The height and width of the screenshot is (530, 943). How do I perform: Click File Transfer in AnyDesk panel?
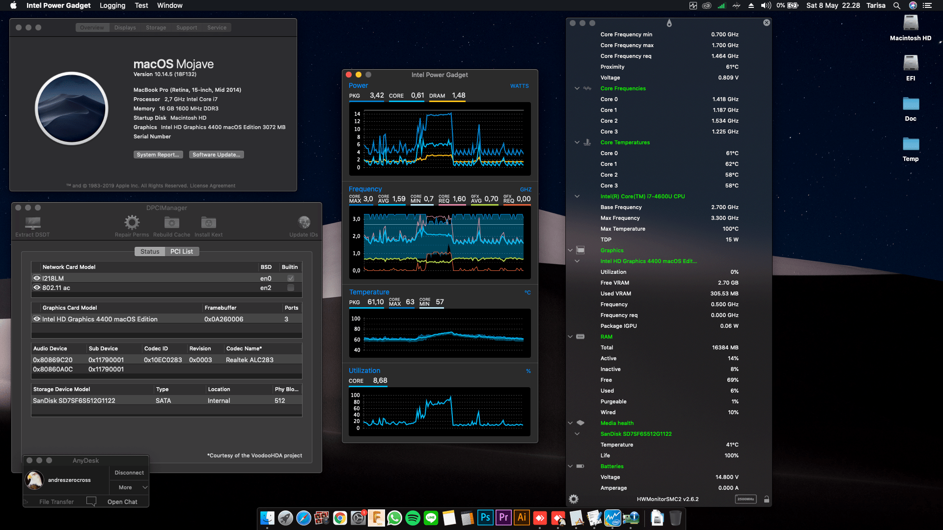[56, 502]
